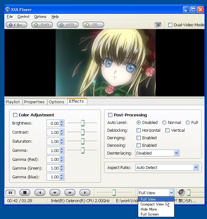Pause playback with the pause button

(x=10, y=193)
